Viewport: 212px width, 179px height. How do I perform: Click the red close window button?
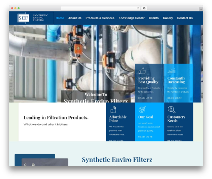pos(12,8)
